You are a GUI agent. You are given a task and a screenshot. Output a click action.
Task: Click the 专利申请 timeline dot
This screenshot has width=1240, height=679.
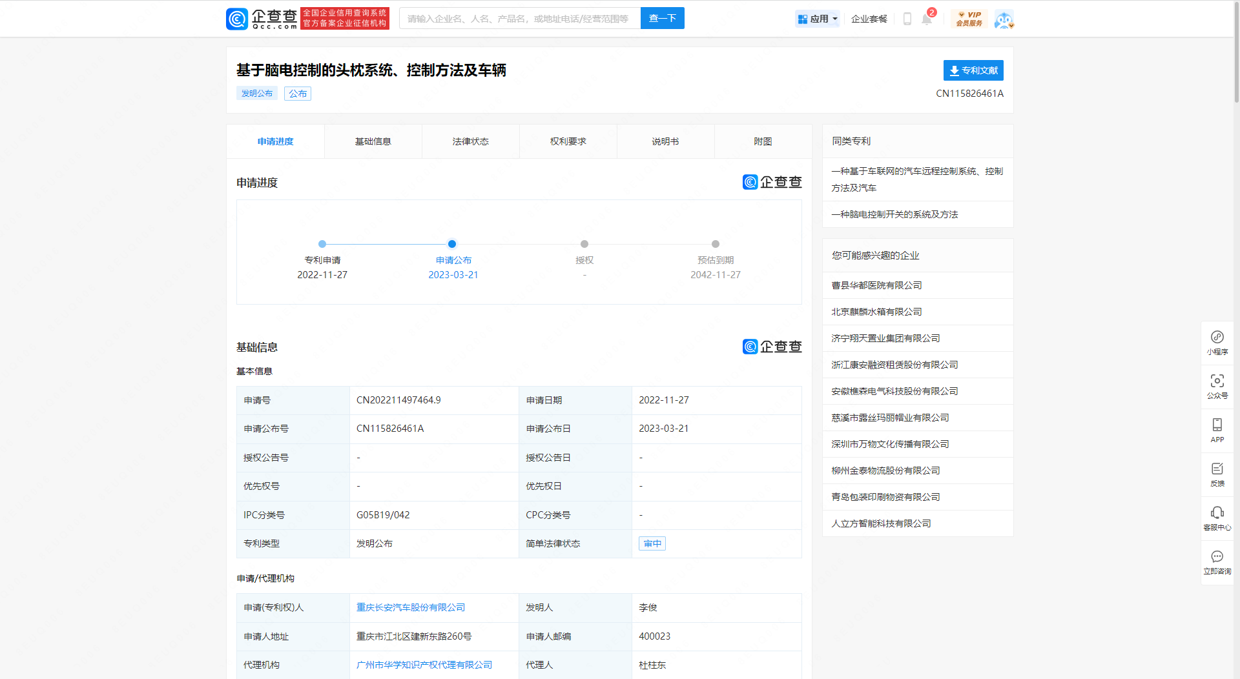(x=322, y=244)
